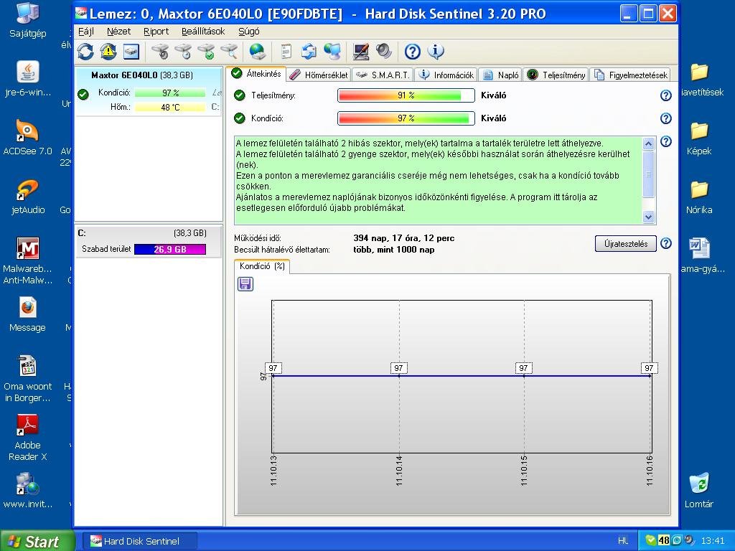Click the send report envelope icon

[x=309, y=52]
